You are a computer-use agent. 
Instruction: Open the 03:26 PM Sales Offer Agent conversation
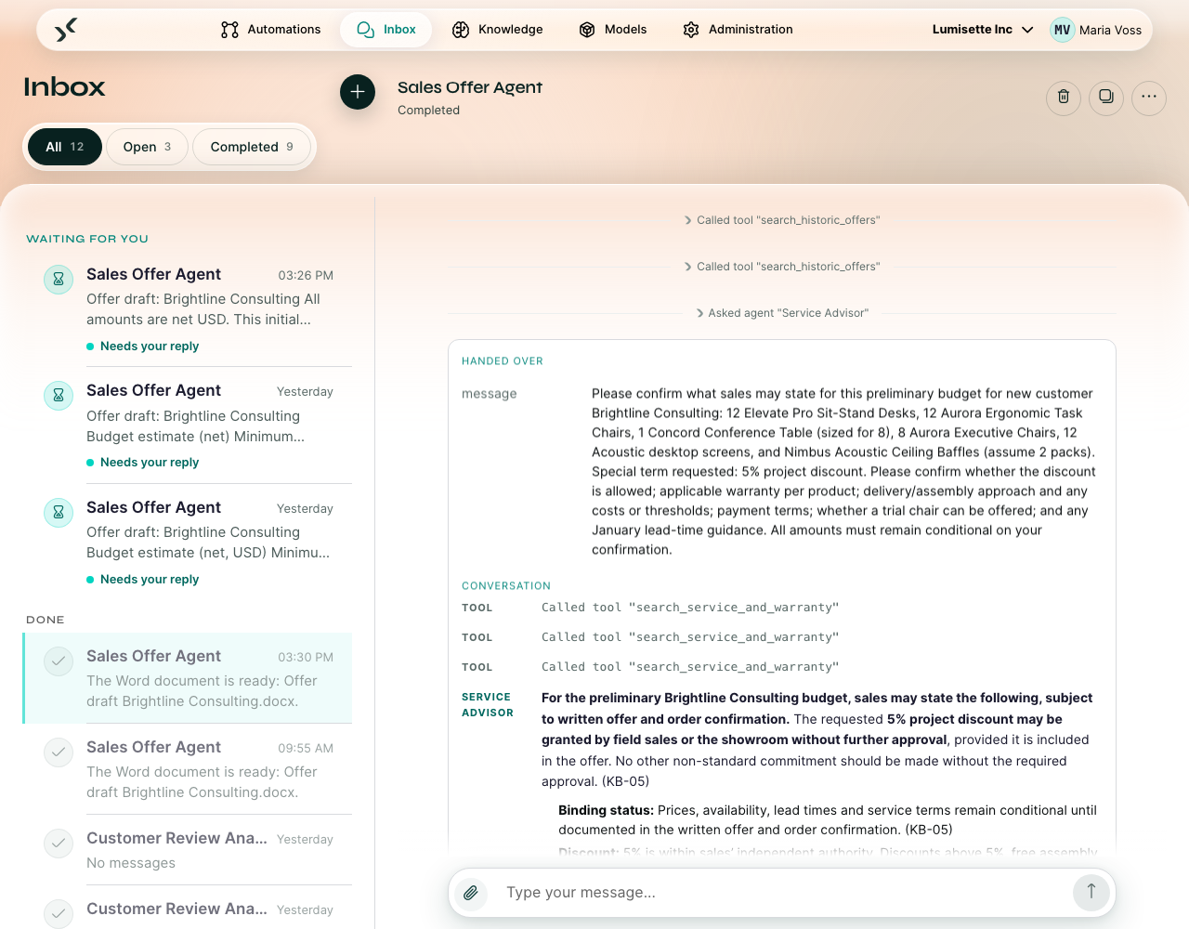[189, 309]
